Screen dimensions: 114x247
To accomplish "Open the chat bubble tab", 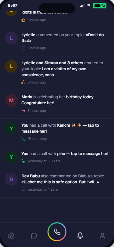I will pyautogui.click(x=34, y=236).
